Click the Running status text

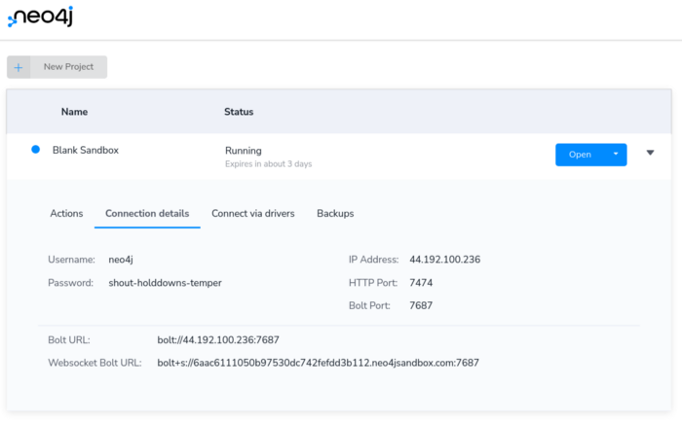pos(244,151)
